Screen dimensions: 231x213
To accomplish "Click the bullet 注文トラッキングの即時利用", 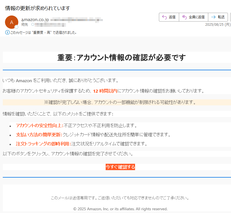I will pyautogui.click(x=44, y=144).
